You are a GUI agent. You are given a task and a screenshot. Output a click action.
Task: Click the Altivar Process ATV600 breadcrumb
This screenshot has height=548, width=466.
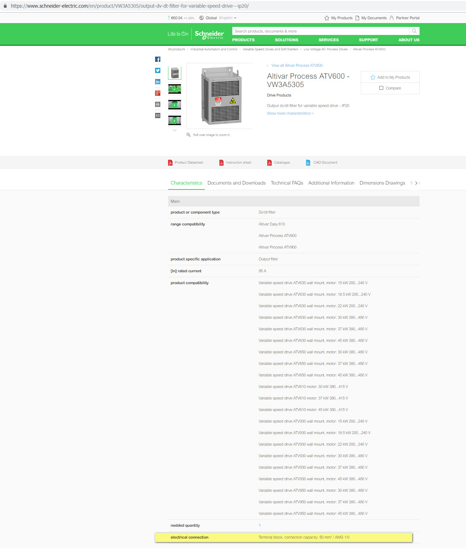[369, 49]
